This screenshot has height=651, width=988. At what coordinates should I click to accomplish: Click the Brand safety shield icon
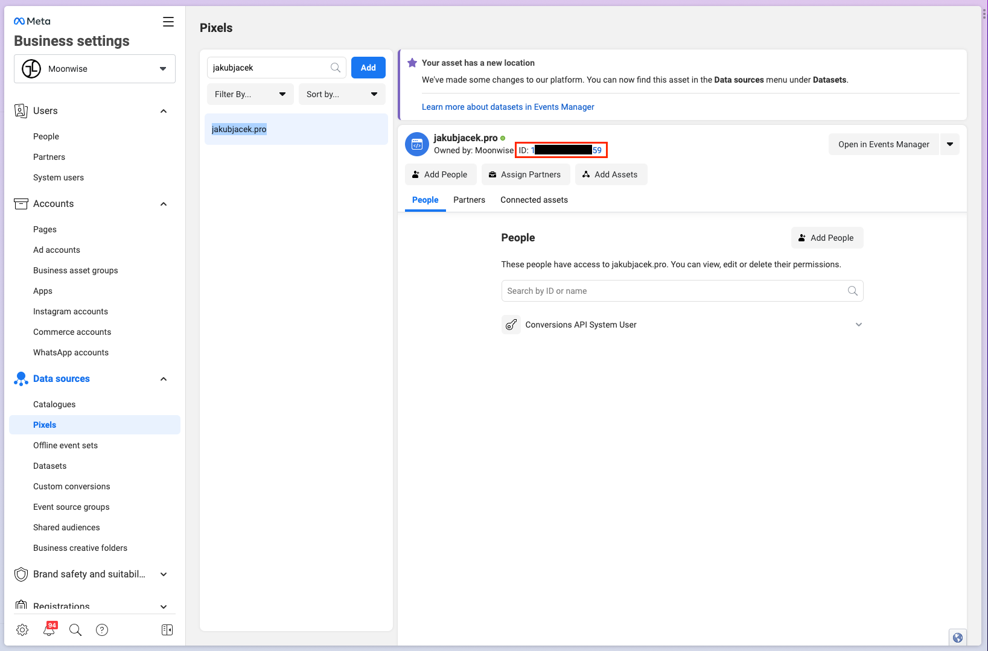pos(21,574)
